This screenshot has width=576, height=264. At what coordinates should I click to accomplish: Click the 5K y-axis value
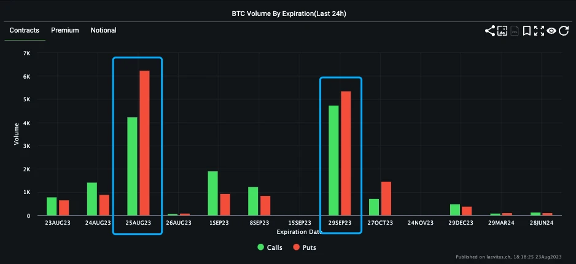[x=26, y=99]
